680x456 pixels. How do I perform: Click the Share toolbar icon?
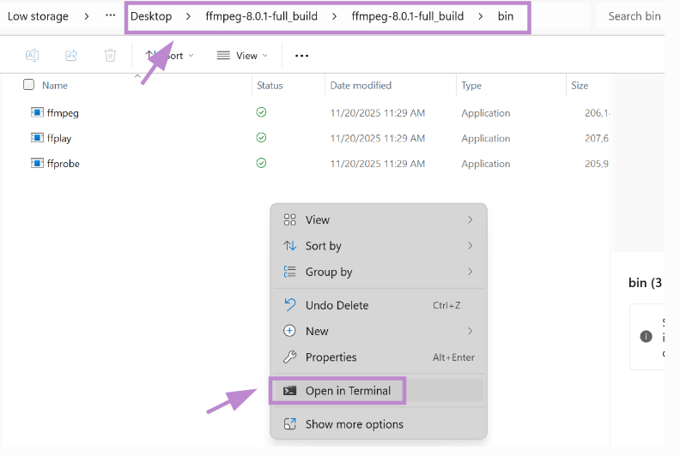pyautogui.click(x=71, y=56)
